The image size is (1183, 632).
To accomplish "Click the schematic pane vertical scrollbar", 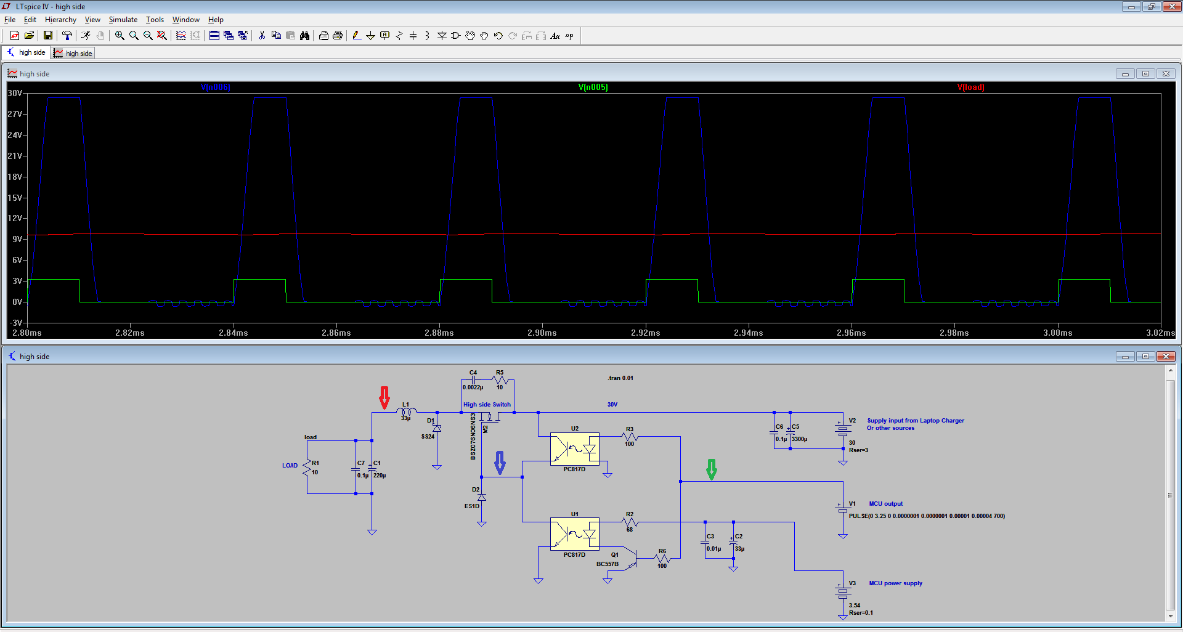I will [1170, 493].
